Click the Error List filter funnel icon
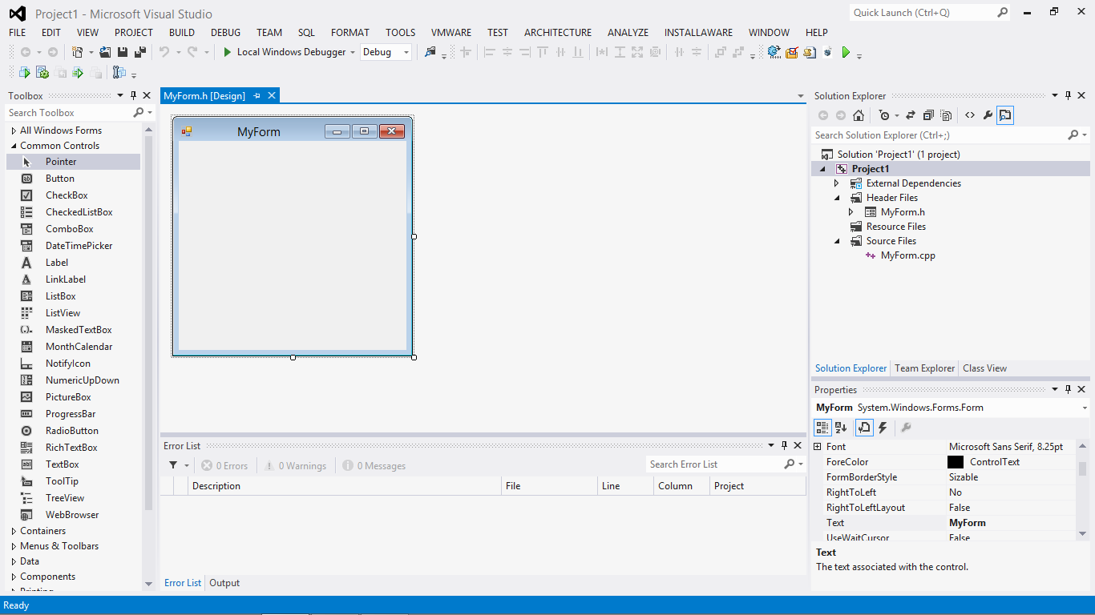The height and width of the screenshot is (615, 1095). click(x=173, y=465)
